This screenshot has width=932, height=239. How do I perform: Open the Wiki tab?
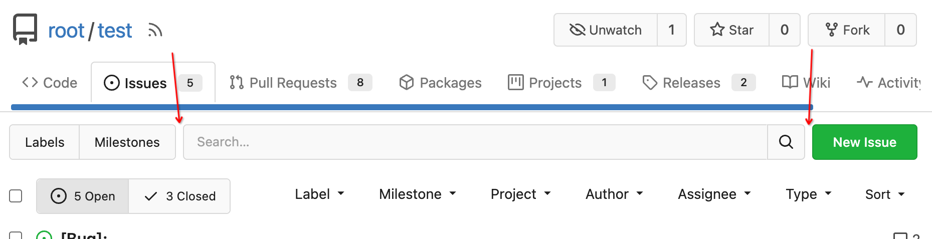806,83
